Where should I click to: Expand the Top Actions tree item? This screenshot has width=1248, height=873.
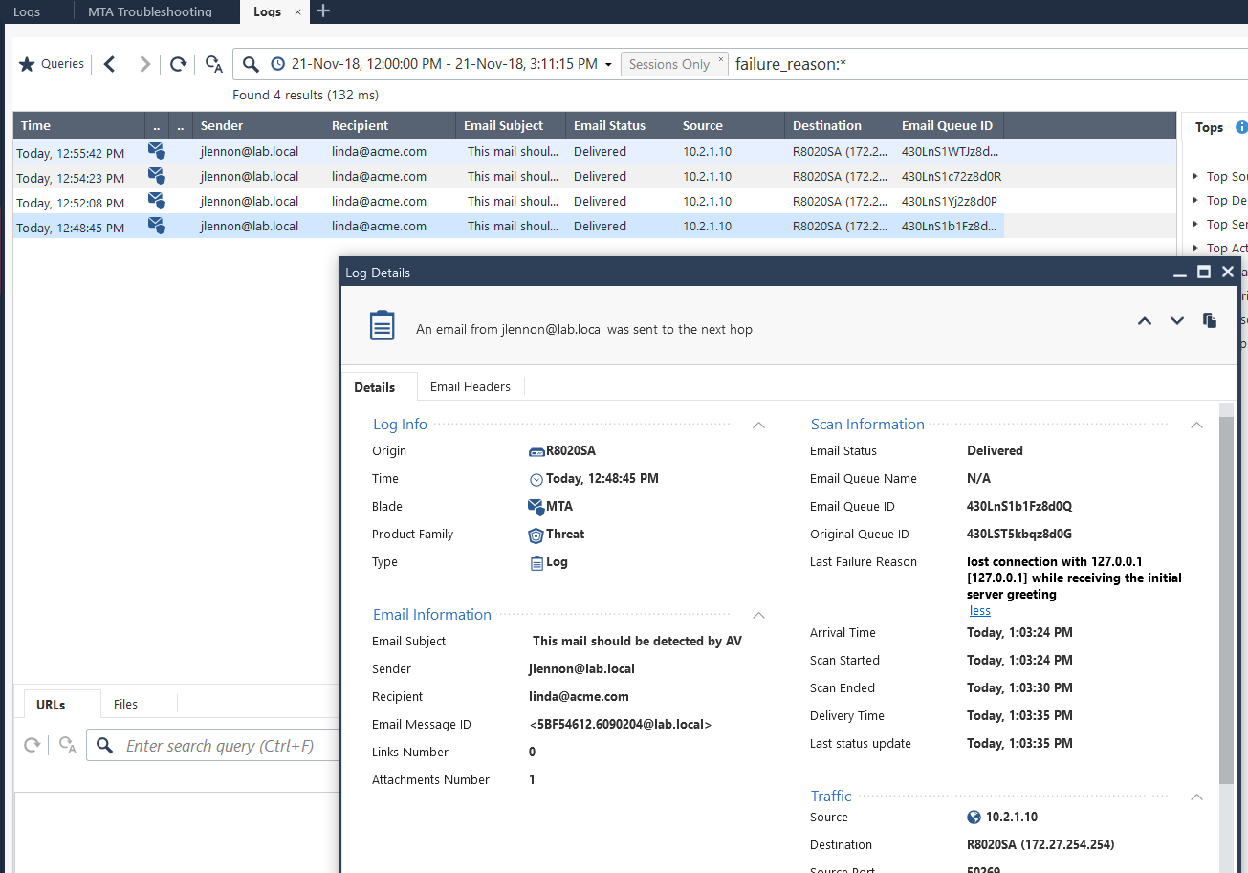tap(1196, 248)
